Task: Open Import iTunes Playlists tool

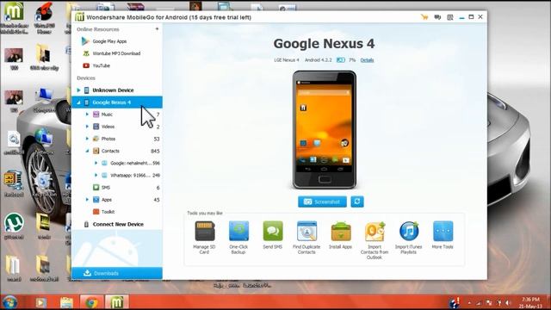Action: click(408, 237)
